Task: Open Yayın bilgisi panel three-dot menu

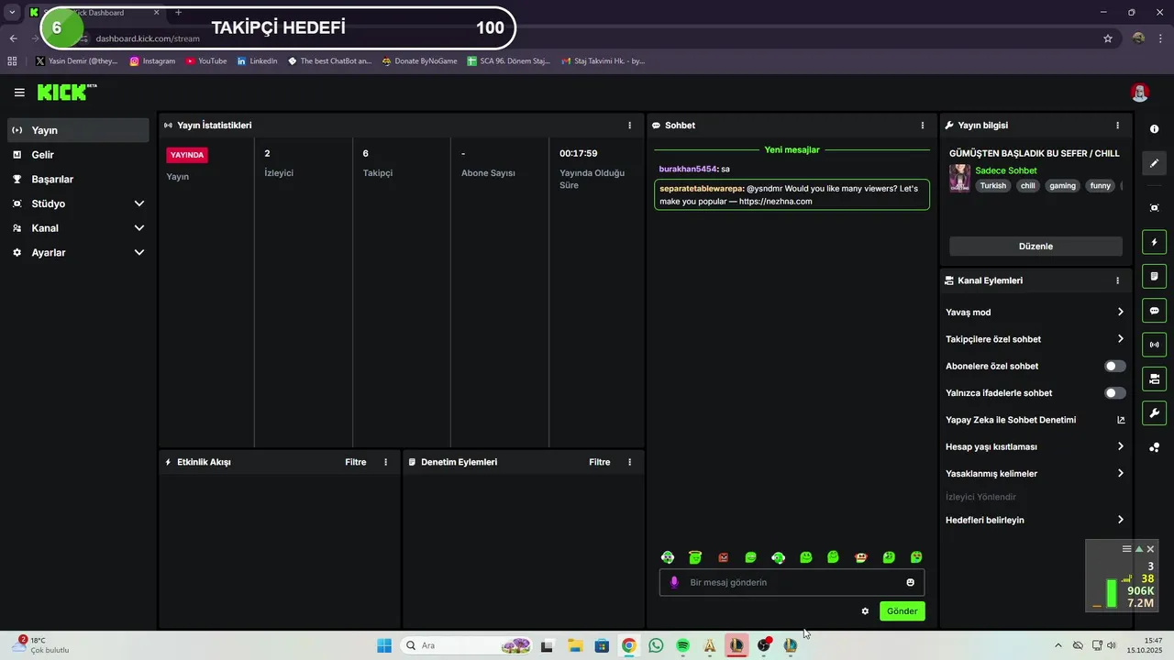Action: (1117, 126)
